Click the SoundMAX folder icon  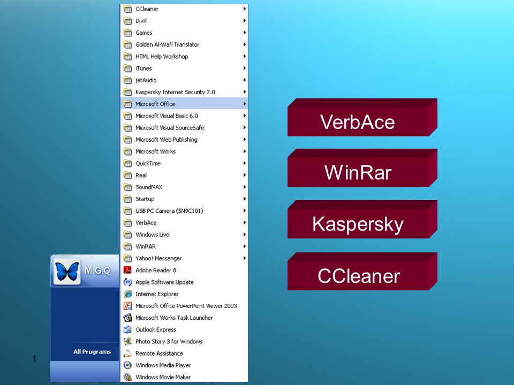(x=127, y=187)
